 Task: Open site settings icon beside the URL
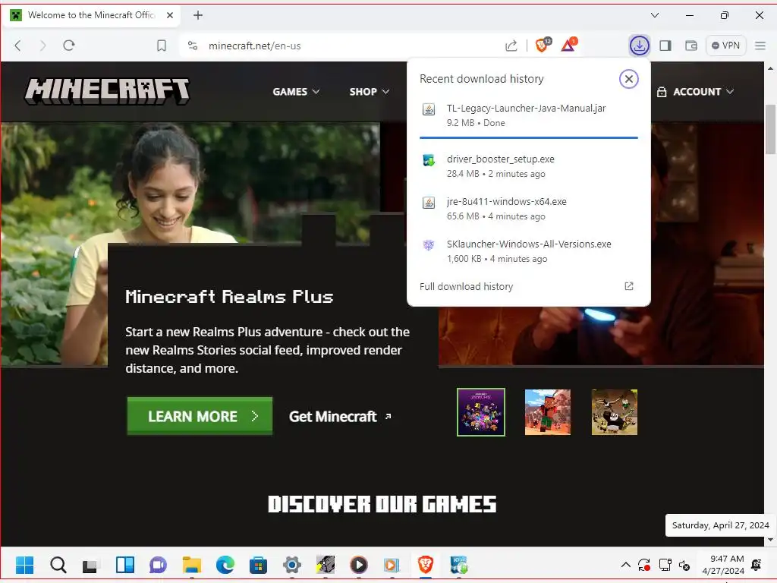click(x=193, y=46)
